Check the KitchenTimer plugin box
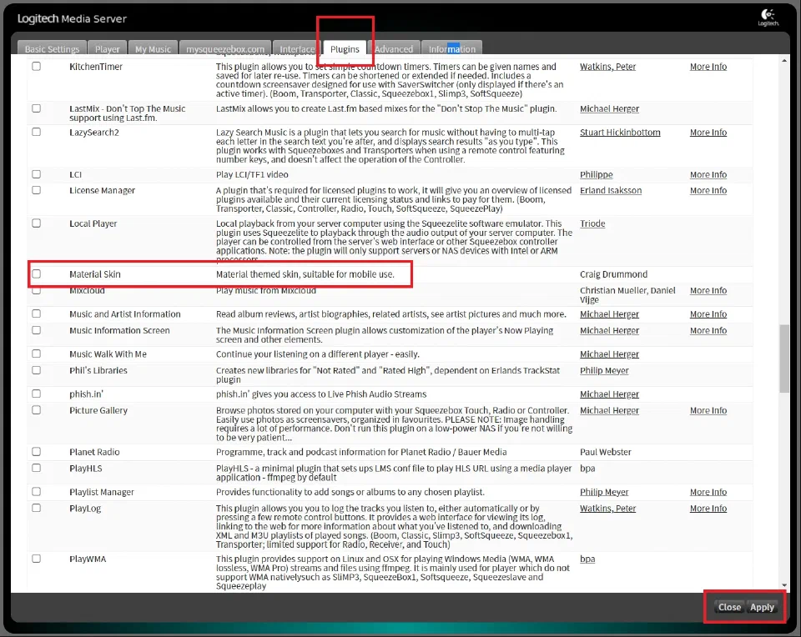801x637 pixels. point(36,67)
